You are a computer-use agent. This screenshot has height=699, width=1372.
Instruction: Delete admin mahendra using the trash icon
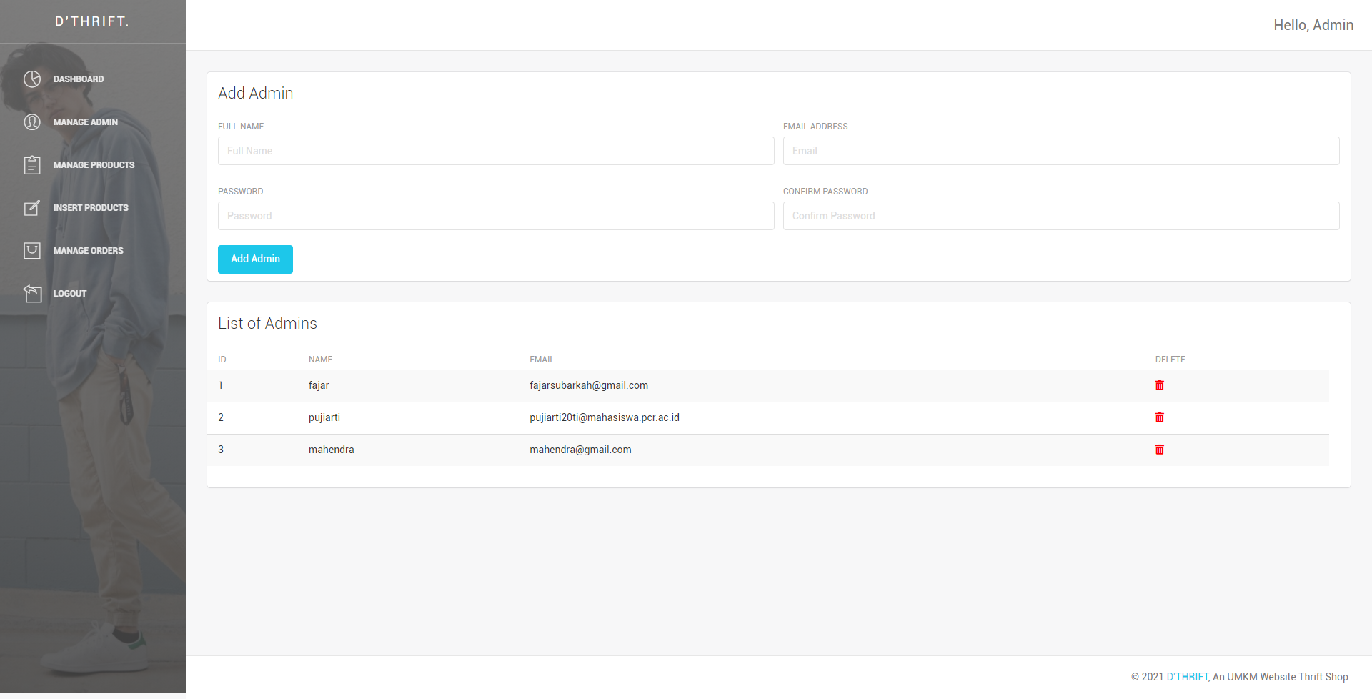[1160, 450]
